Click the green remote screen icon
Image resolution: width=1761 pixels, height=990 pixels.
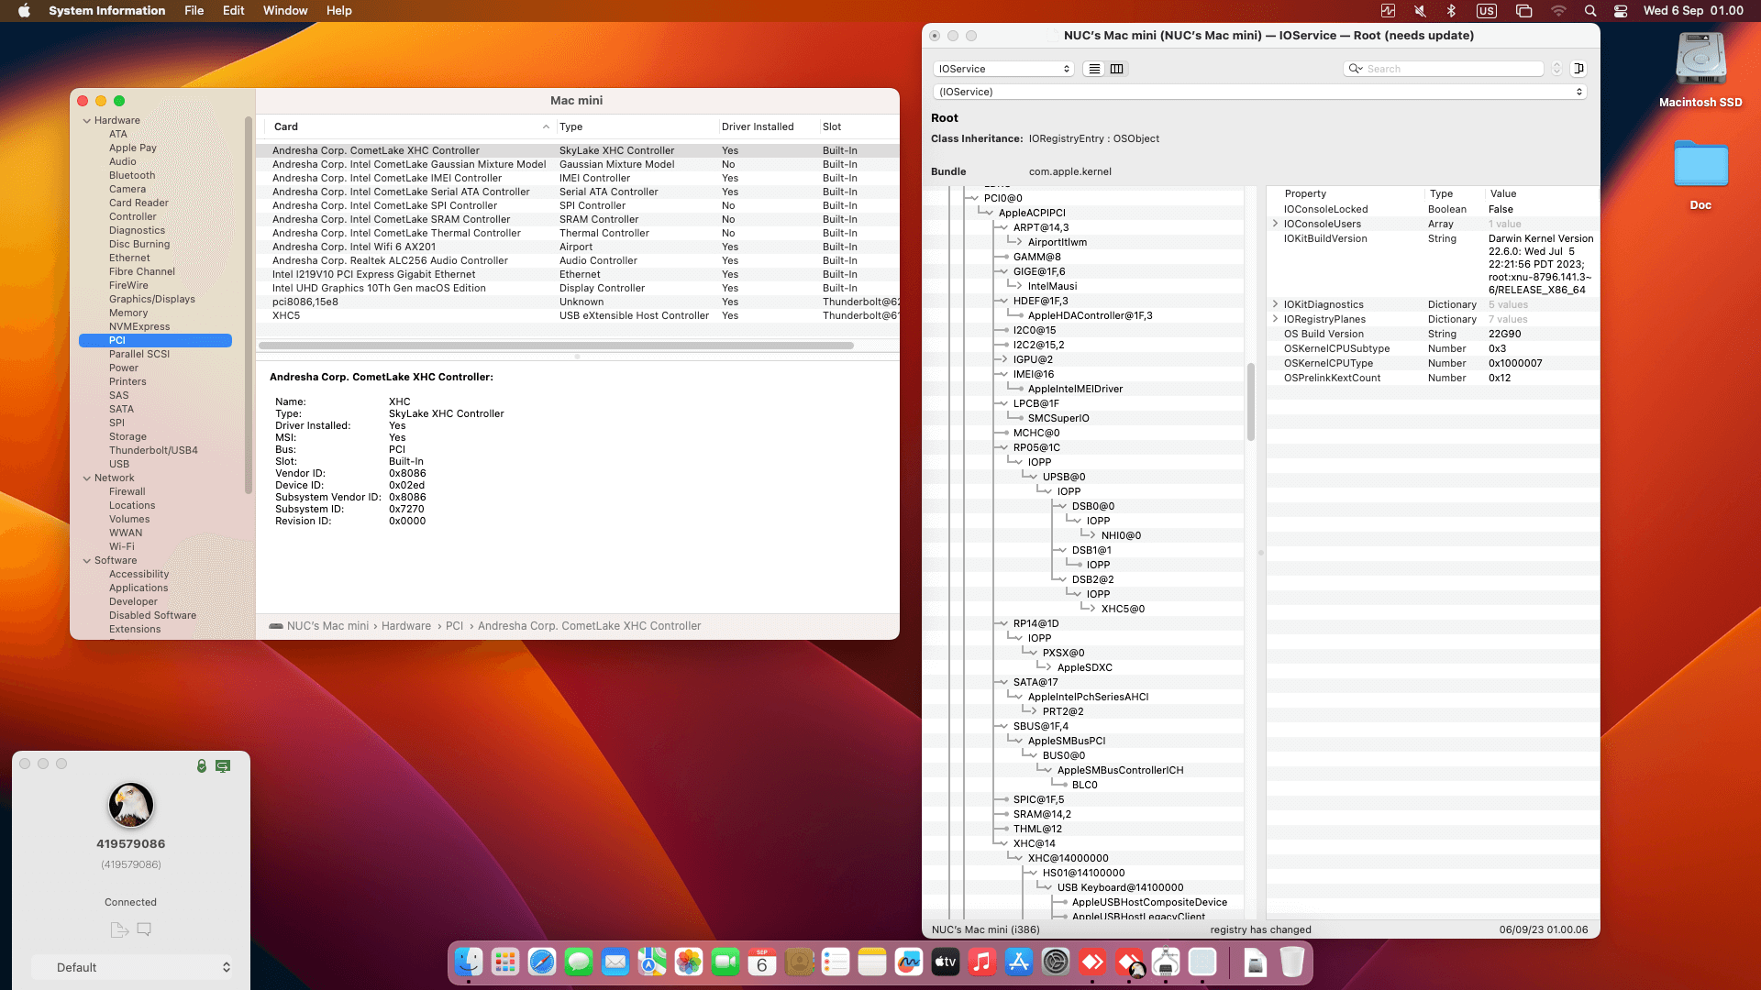[223, 765]
